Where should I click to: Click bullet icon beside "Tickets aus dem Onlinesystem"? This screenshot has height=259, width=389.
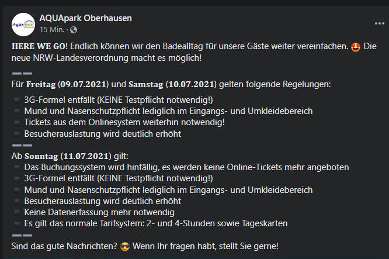[16, 122]
